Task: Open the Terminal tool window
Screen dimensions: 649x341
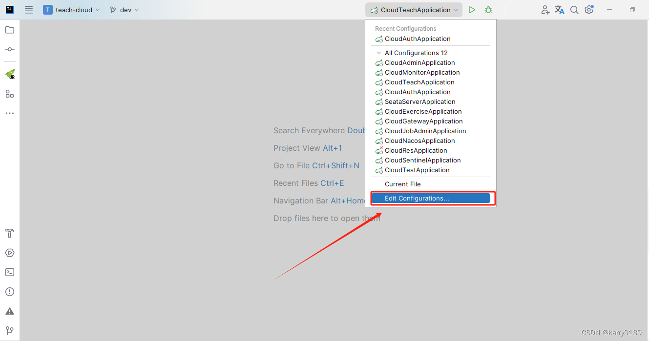Action: 9,272
